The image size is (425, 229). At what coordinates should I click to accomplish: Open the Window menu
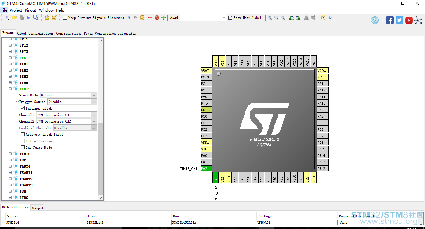pyautogui.click(x=46, y=10)
